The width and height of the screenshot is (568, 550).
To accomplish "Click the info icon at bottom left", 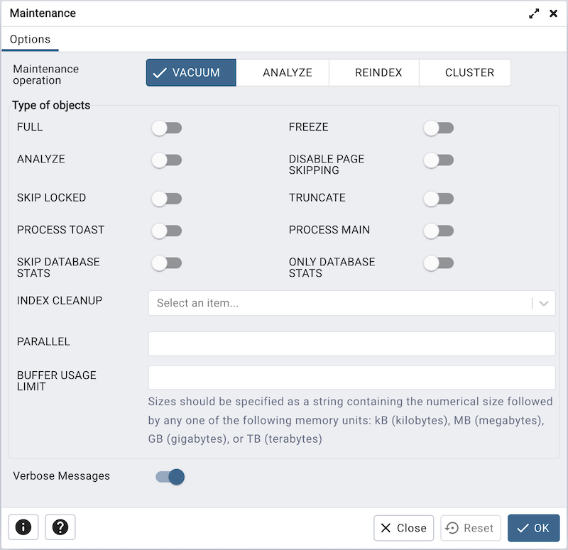I will [23, 527].
